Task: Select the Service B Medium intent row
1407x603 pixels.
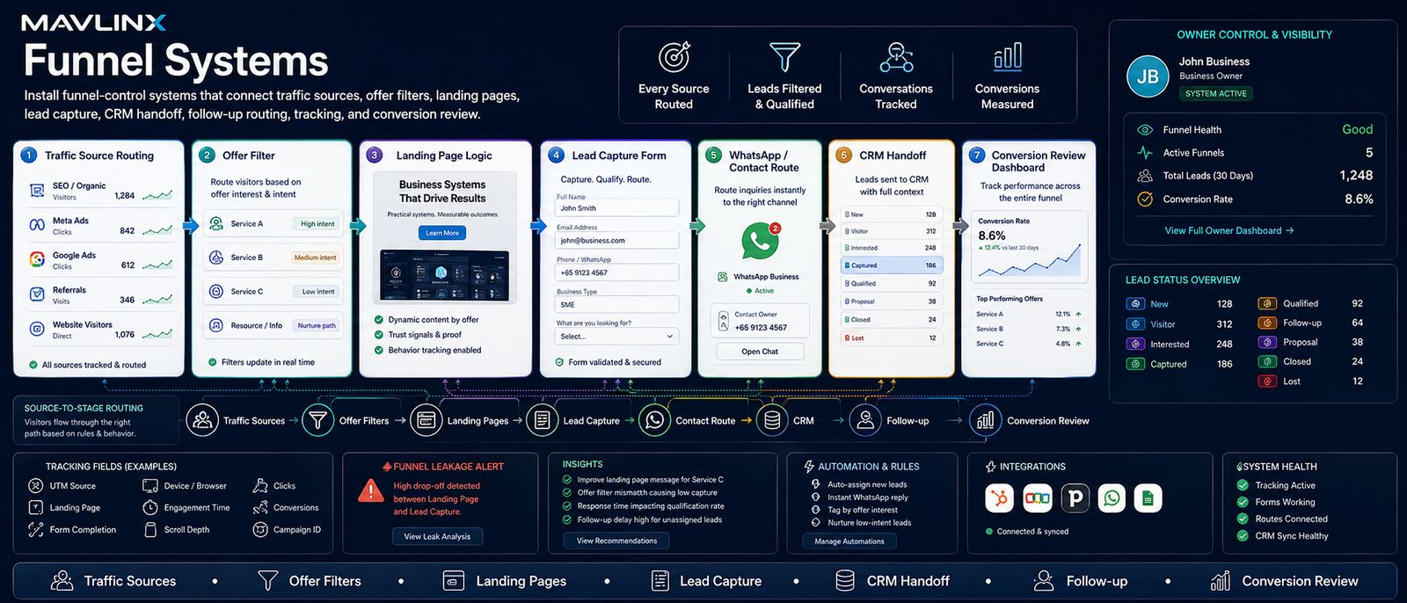Action: 273,258
